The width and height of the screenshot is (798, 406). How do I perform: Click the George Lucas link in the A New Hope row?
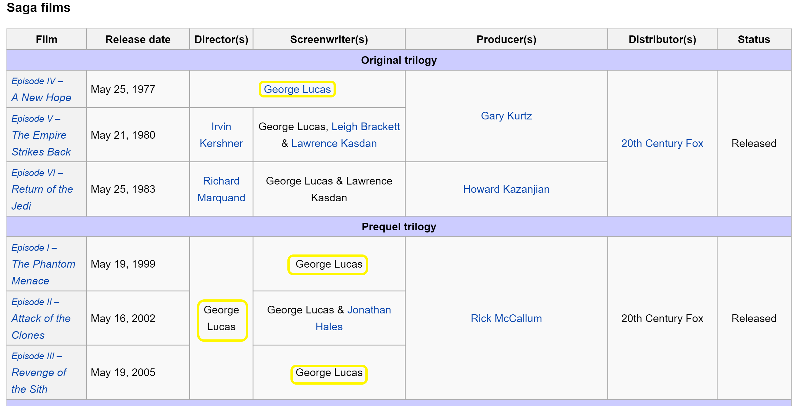coord(297,89)
